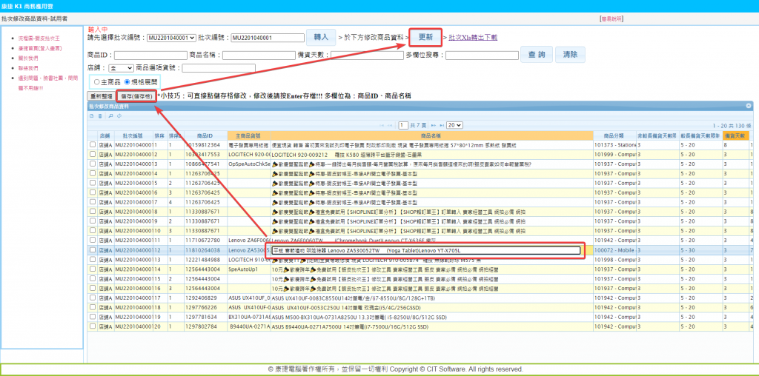Open the batch number MU2201040001 dropdown

[x=170, y=38]
